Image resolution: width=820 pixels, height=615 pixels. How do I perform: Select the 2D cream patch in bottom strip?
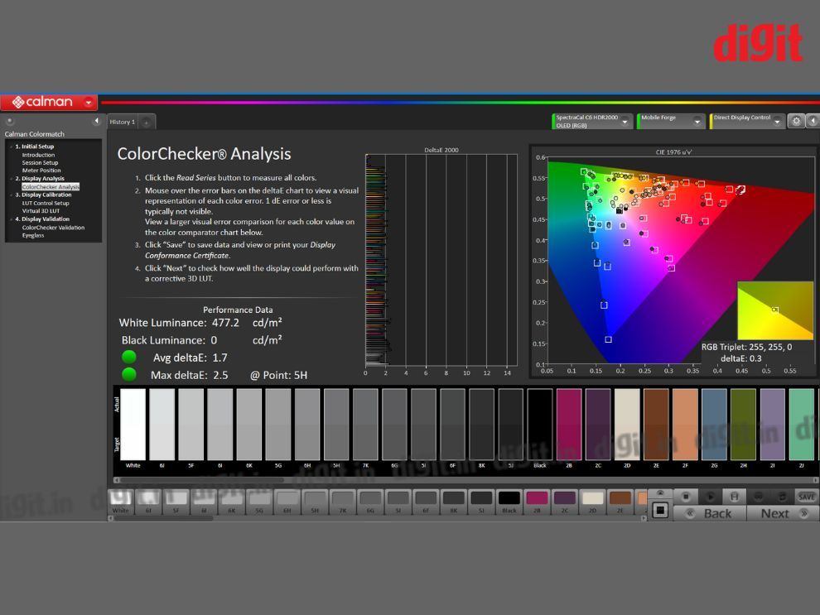(592, 502)
